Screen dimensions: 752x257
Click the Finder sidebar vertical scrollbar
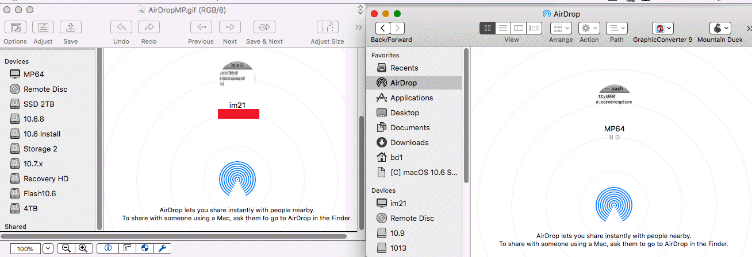pos(466,115)
